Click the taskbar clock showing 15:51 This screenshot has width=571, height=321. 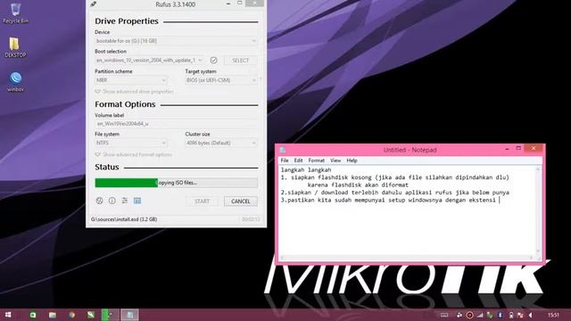(x=553, y=315)
